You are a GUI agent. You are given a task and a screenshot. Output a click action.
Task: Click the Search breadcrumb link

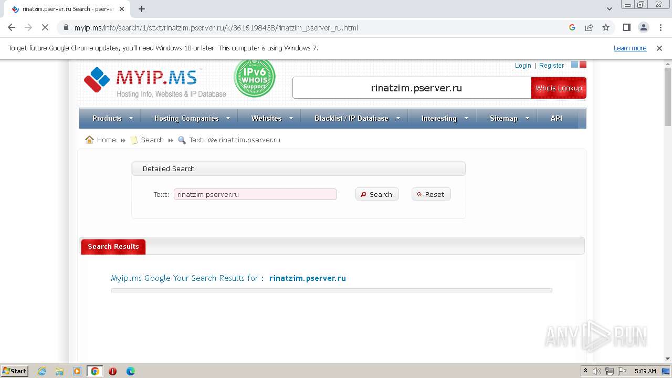[x=152, y=140]
